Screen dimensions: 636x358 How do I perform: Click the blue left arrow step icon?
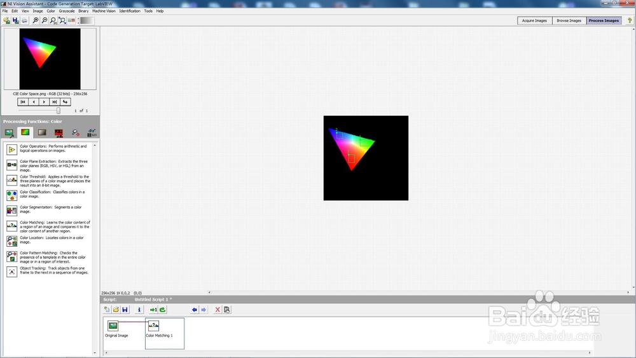point(195,310)
